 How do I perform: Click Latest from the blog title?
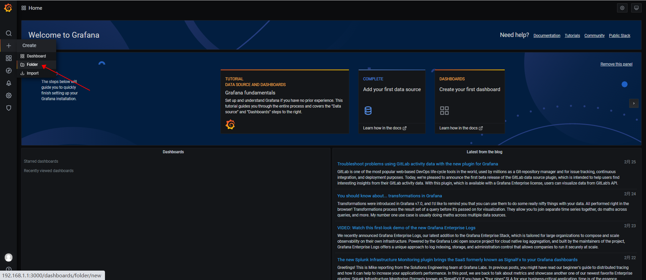pos(484,152)
